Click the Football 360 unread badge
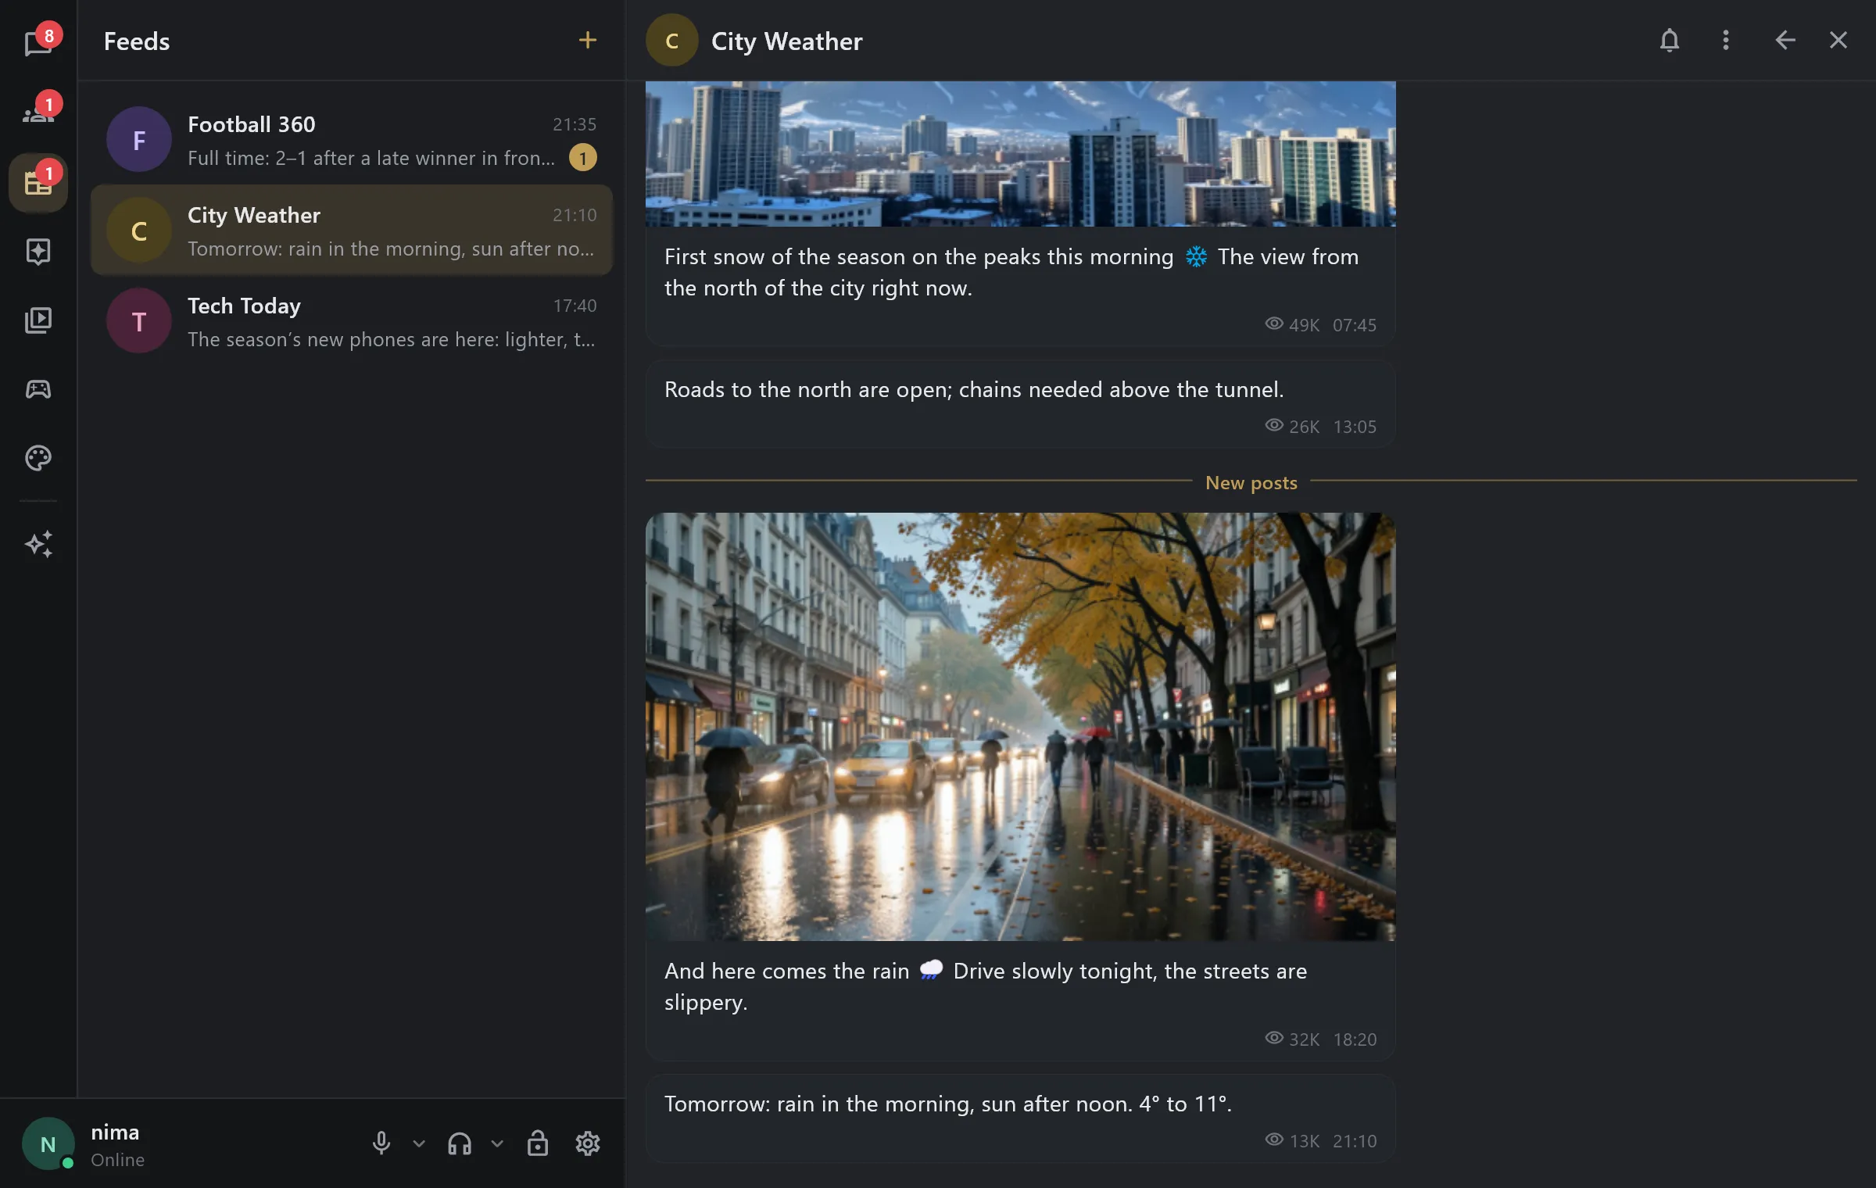Image resolution: width=1876 pixels, height=1188 pixels. 583,158
